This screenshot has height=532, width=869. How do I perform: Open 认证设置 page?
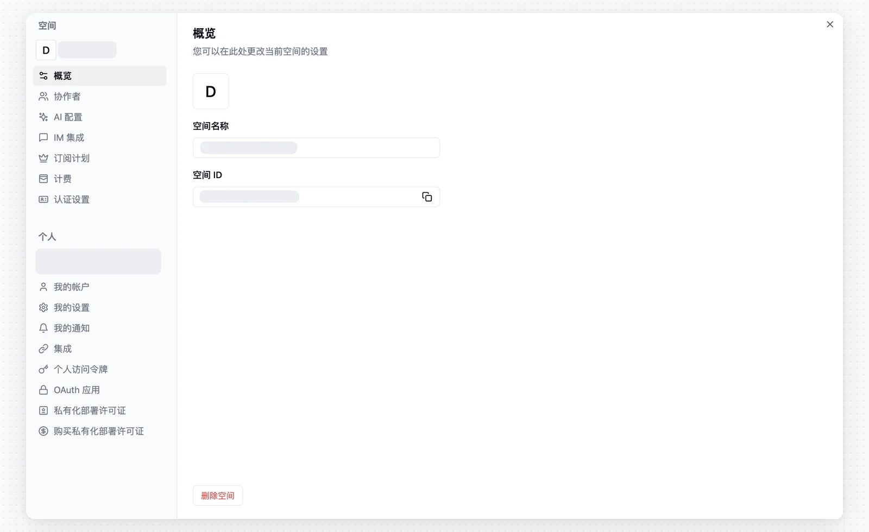click(100, 200)
